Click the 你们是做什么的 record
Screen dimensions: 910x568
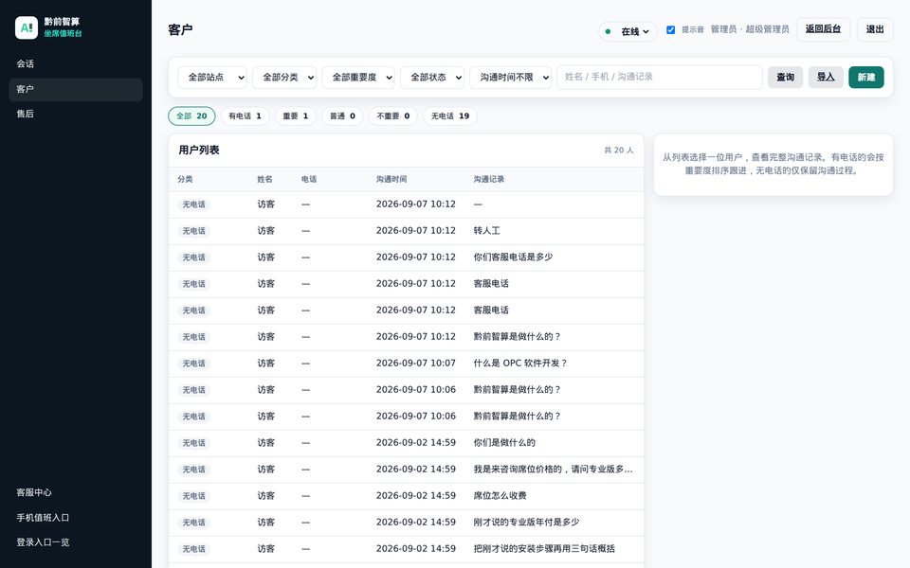click(504, 443)
